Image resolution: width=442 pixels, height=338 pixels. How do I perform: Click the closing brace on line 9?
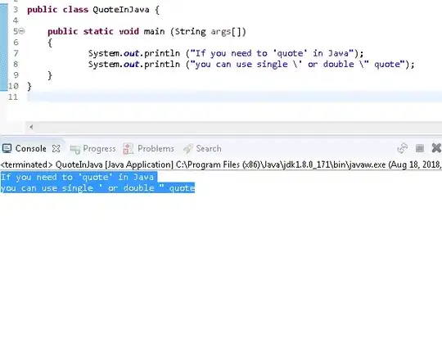coord(50,75)
